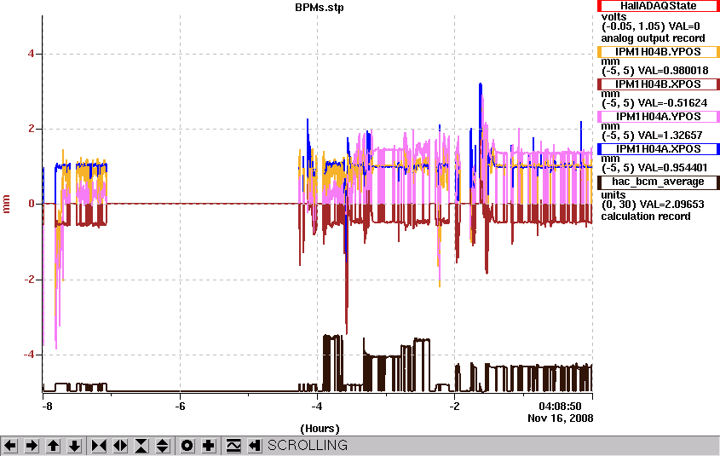Click the (Hours) x-axis label
Image resolution: width=720 pixels, height=456 pixels.
point(320,429)
